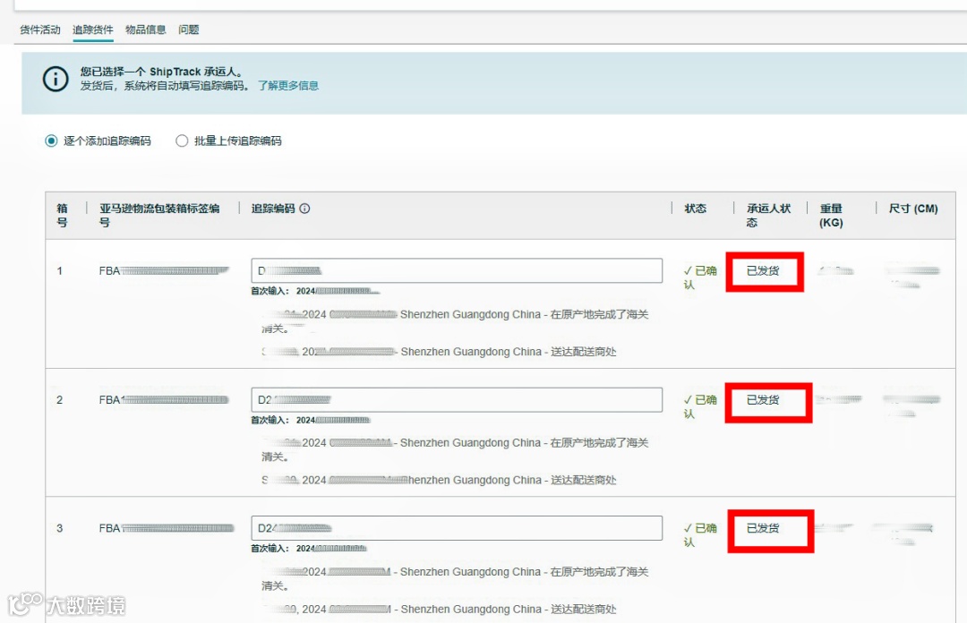Click 已发货 carrier status in box 2 row
This screenshot has height=623, width=967.
tap(763, 400)
